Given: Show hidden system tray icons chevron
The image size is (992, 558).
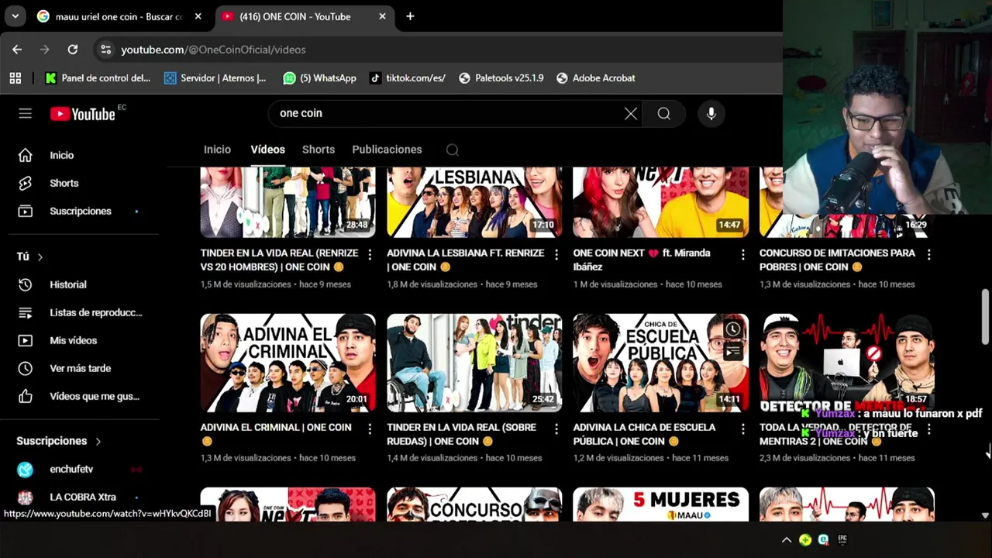Looking at the screenshot, I should 787,540.
